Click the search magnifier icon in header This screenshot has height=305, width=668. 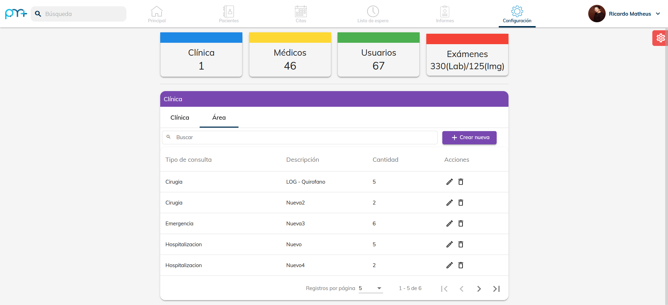tap(38, 14)
